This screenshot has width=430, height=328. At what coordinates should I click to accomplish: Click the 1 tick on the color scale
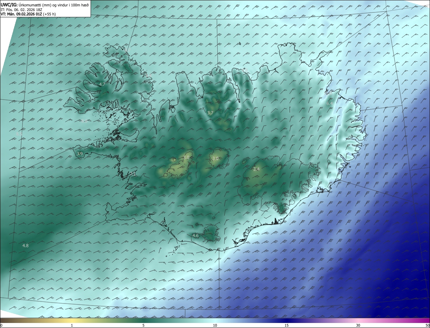tap(72, 325)
